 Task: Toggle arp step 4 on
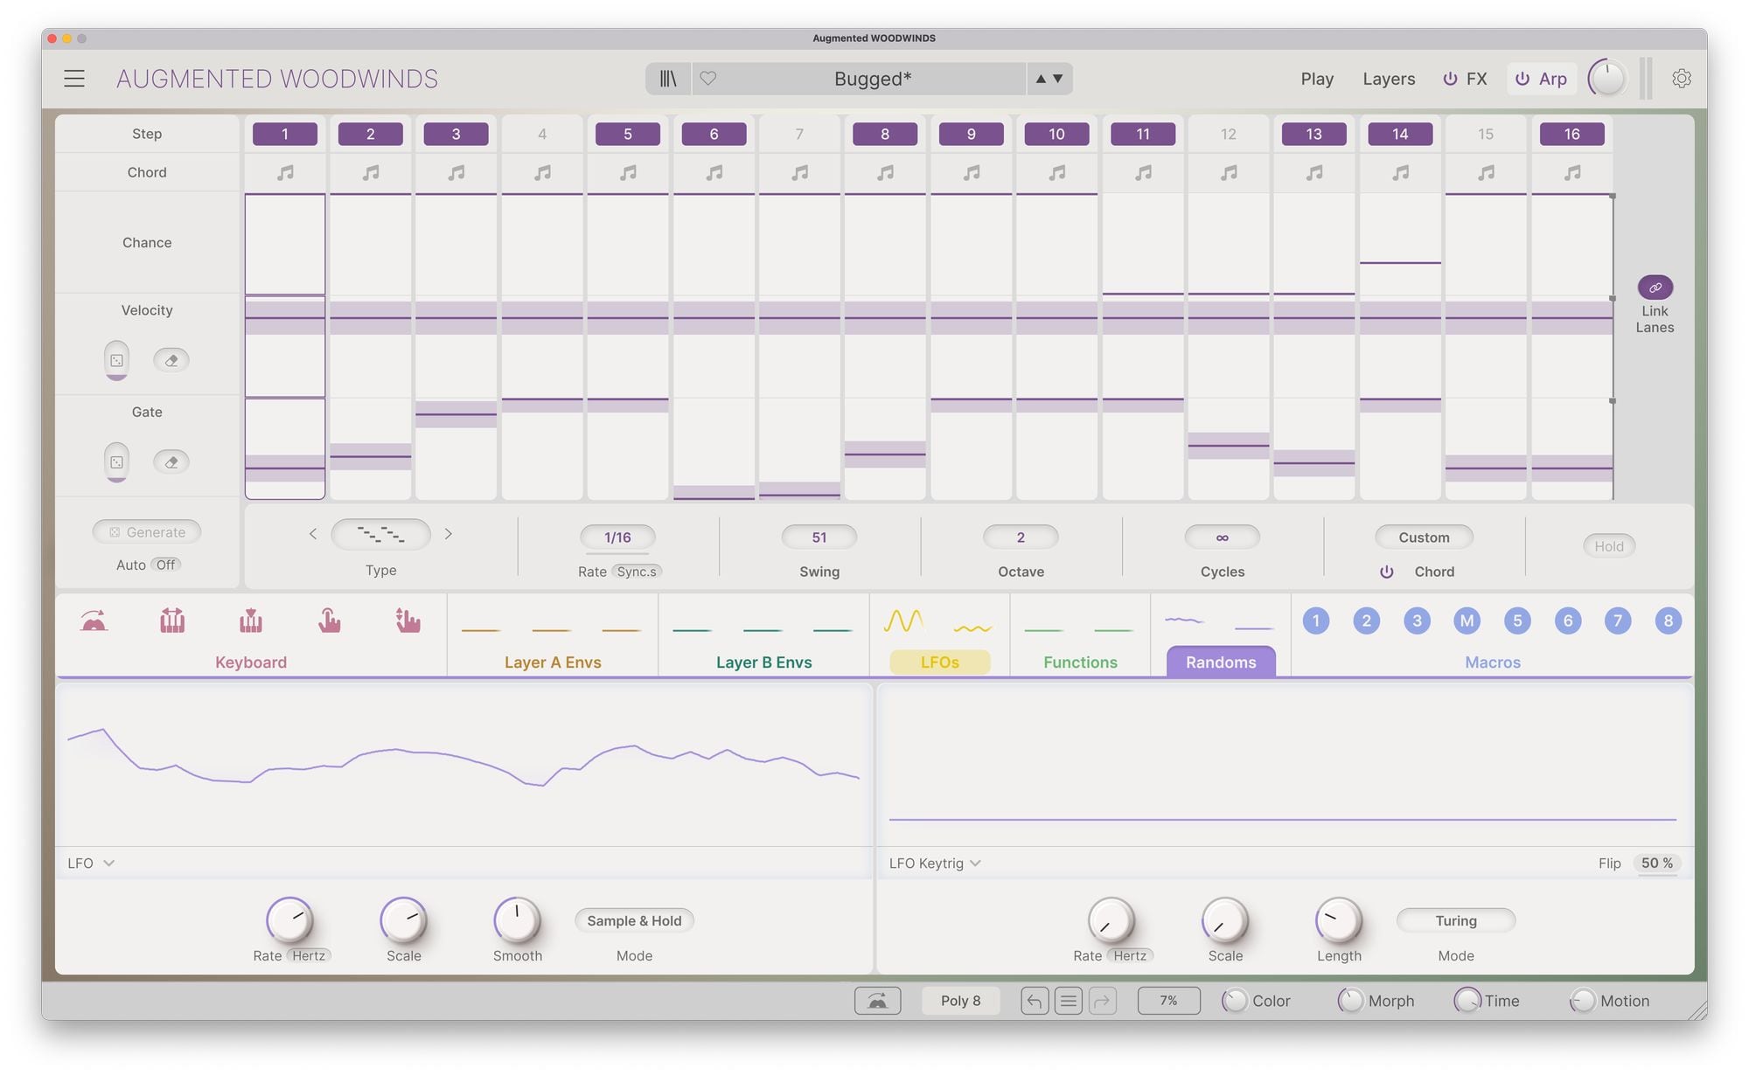click(542, 134)
